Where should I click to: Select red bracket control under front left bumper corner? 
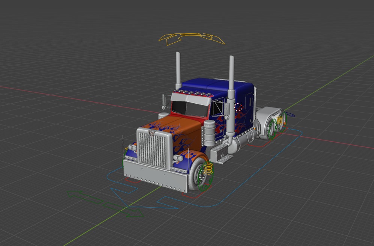tap(132, 181)
